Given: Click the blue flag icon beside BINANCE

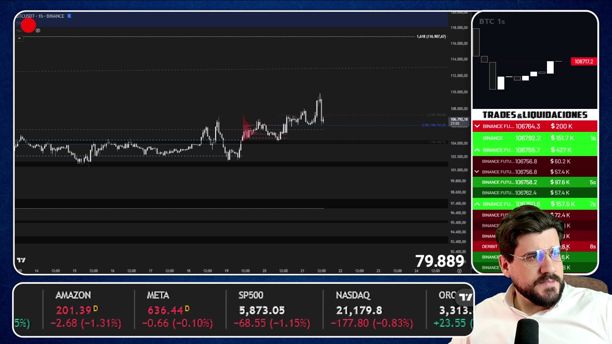Looking at the screenshot, I should click(x=69, y=16).
